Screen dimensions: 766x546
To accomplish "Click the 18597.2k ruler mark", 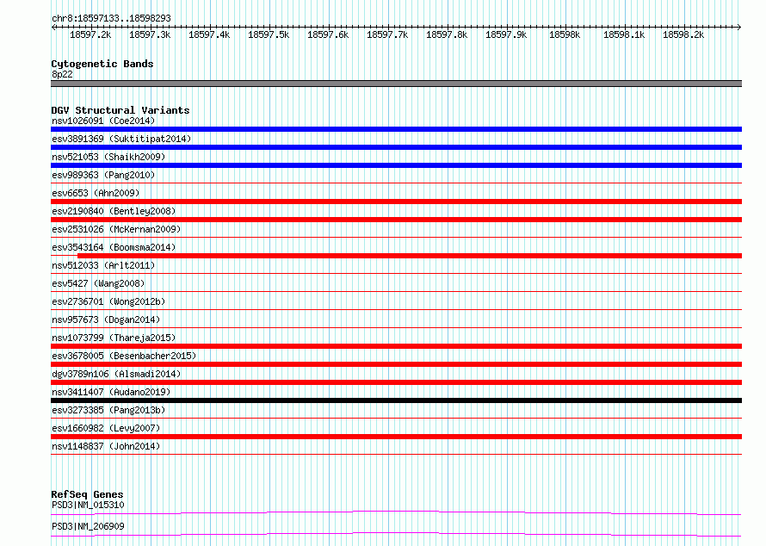I will [x=90, y=34].
